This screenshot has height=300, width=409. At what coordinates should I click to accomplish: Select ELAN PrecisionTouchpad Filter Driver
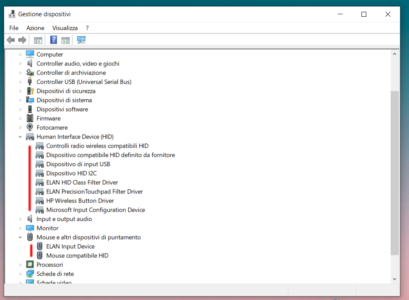pyautogui.click(x=95, y=191)
